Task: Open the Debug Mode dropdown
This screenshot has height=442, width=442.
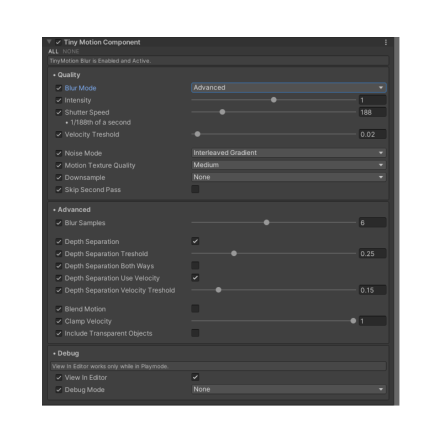Action: (x=288, y=390)
